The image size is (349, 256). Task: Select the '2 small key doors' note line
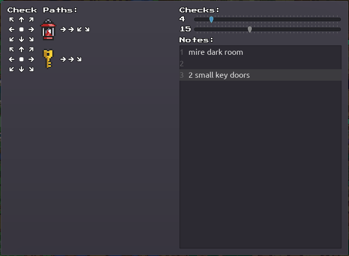pos(219,75)
